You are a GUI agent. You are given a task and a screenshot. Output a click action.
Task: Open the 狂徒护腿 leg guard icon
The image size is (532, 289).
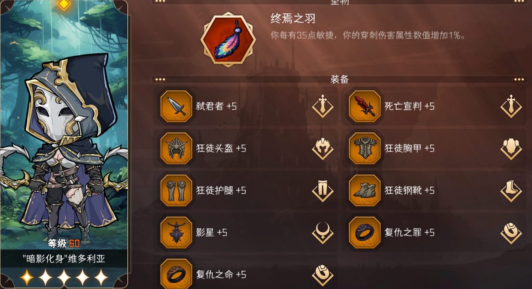pos(176,191)
